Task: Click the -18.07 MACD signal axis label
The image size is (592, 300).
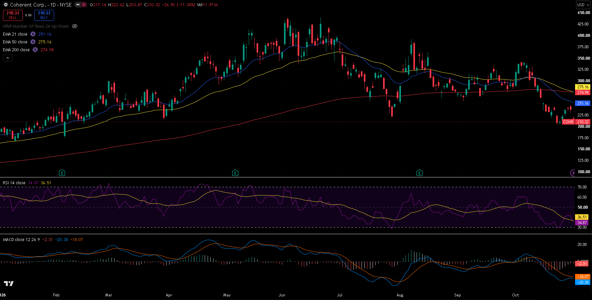Action: (583, 277)
